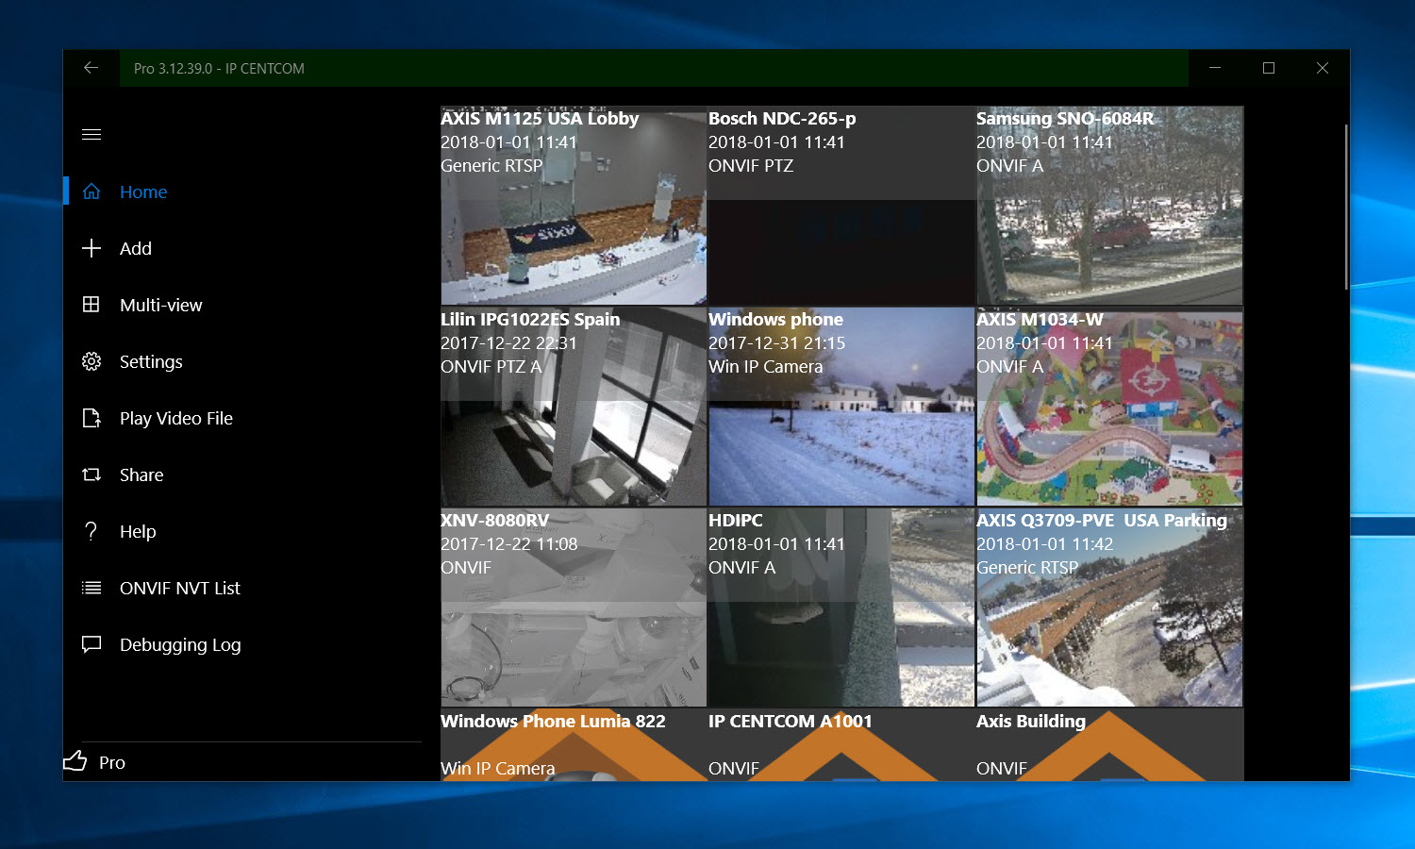
Task: Open the Settings page
Action: (151, 361)
